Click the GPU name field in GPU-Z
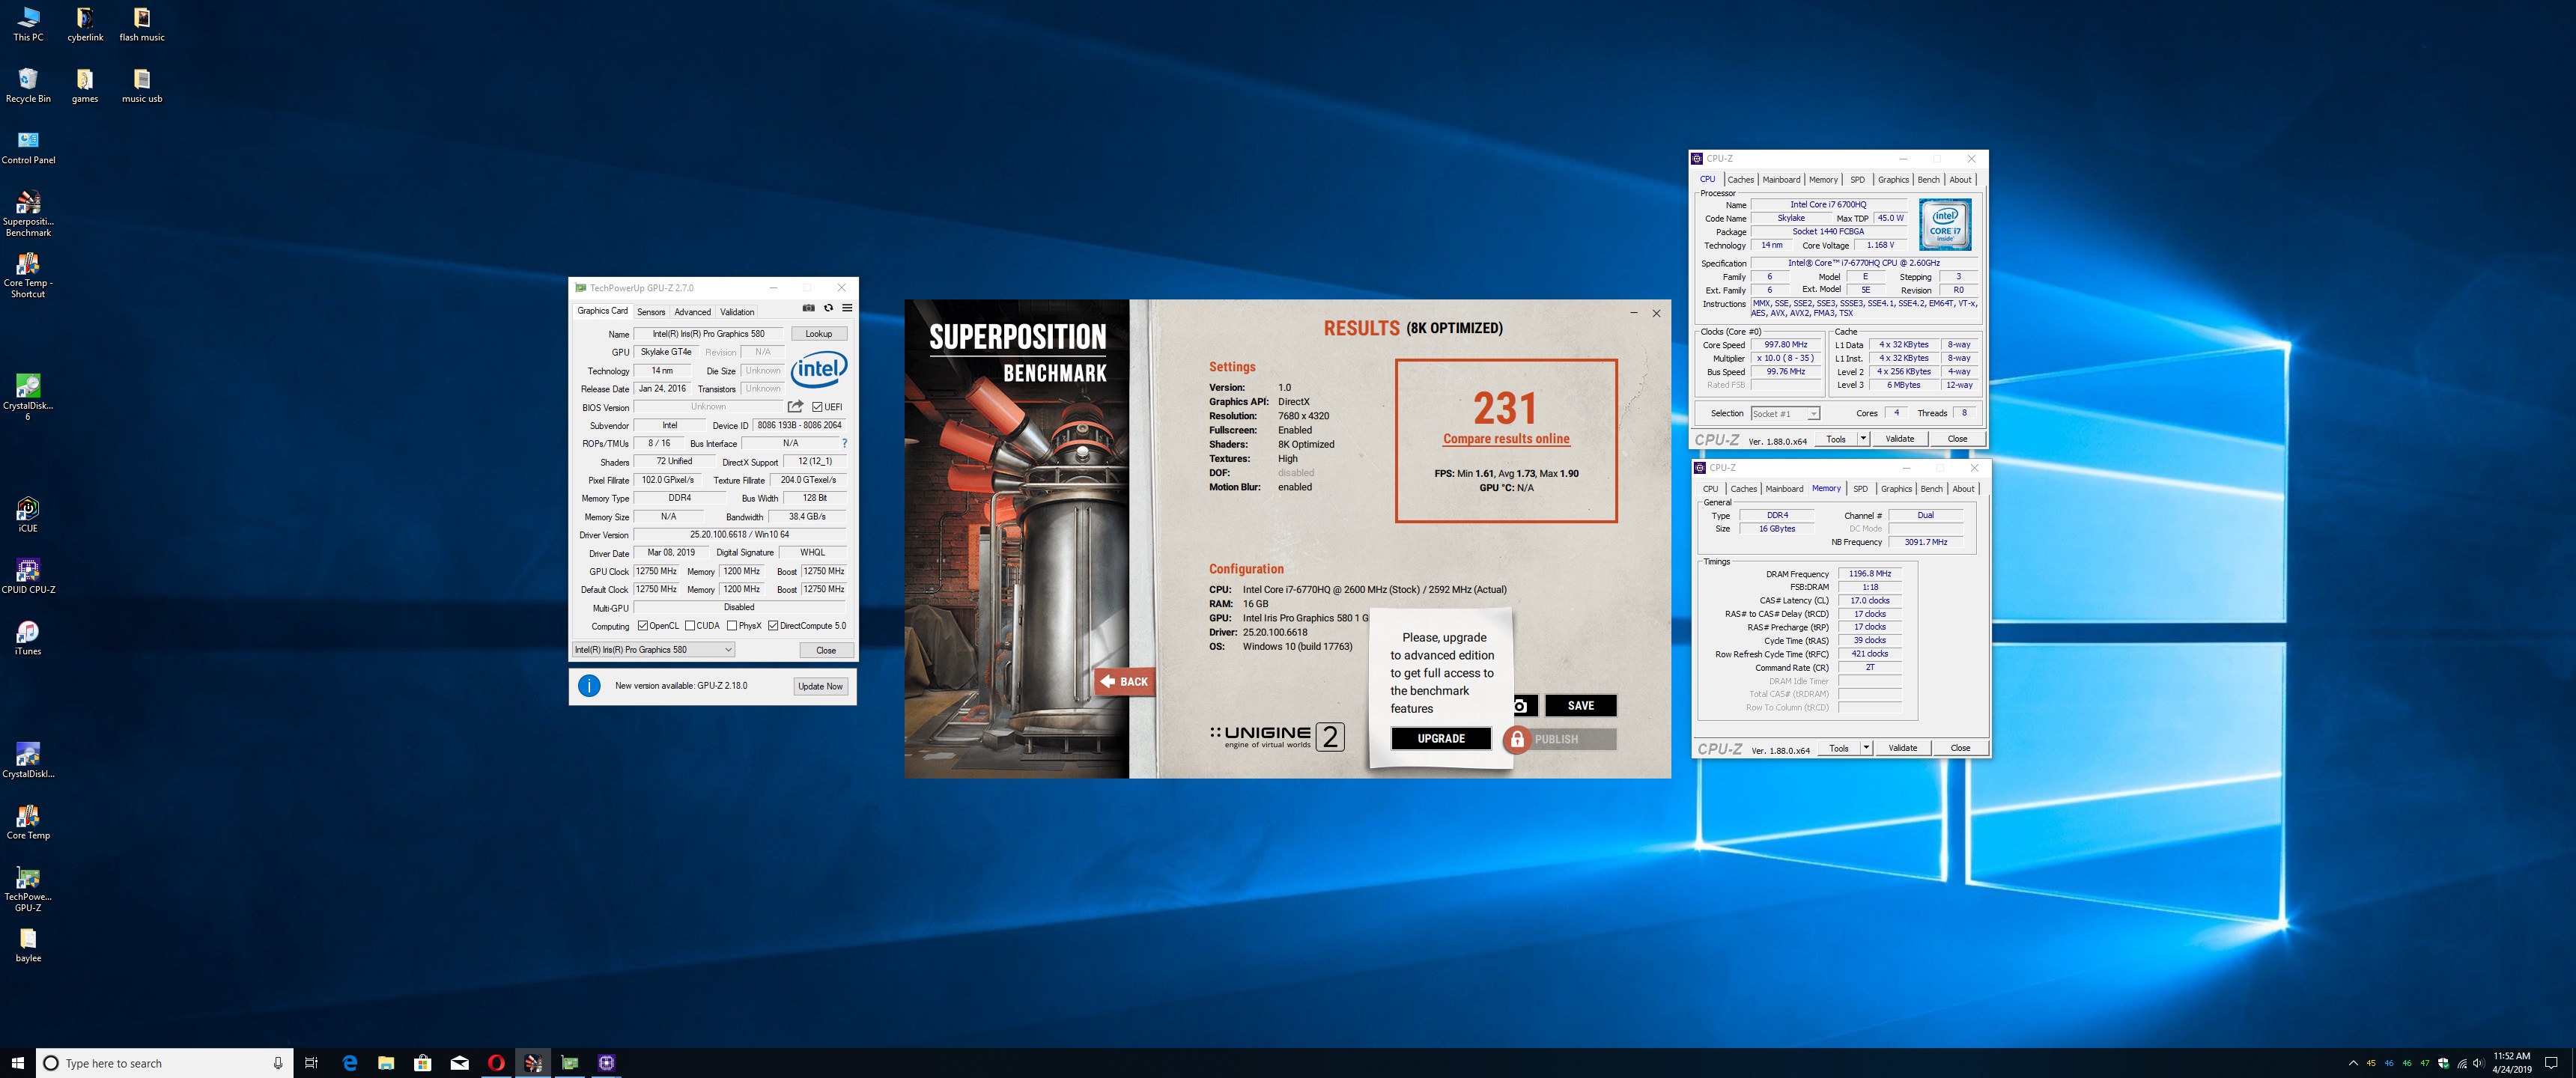Viewport: 2576px width, 1078px height. [708, 334]
